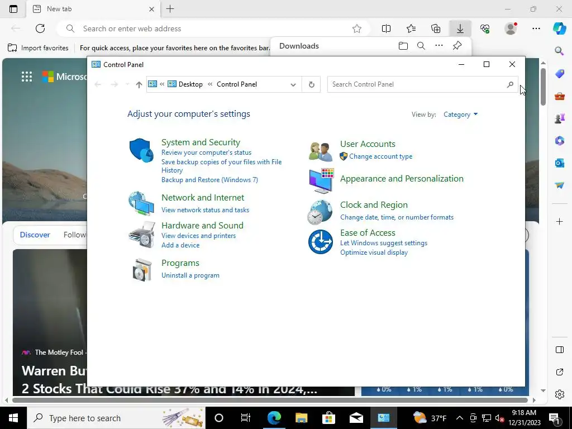Open Outlook icon in Edge sidebar
Viewport: 572px width, 429px height.
coord(559,163)
